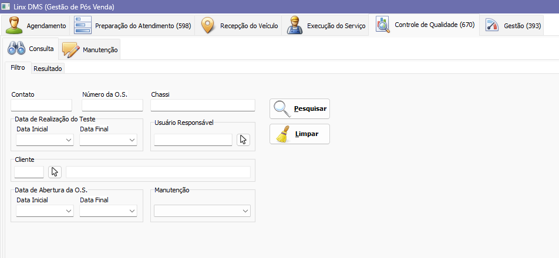Focus the Chassi input field

click(203, 106)
